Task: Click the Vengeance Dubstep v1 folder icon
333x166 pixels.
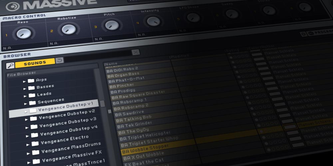Action: 33,111
